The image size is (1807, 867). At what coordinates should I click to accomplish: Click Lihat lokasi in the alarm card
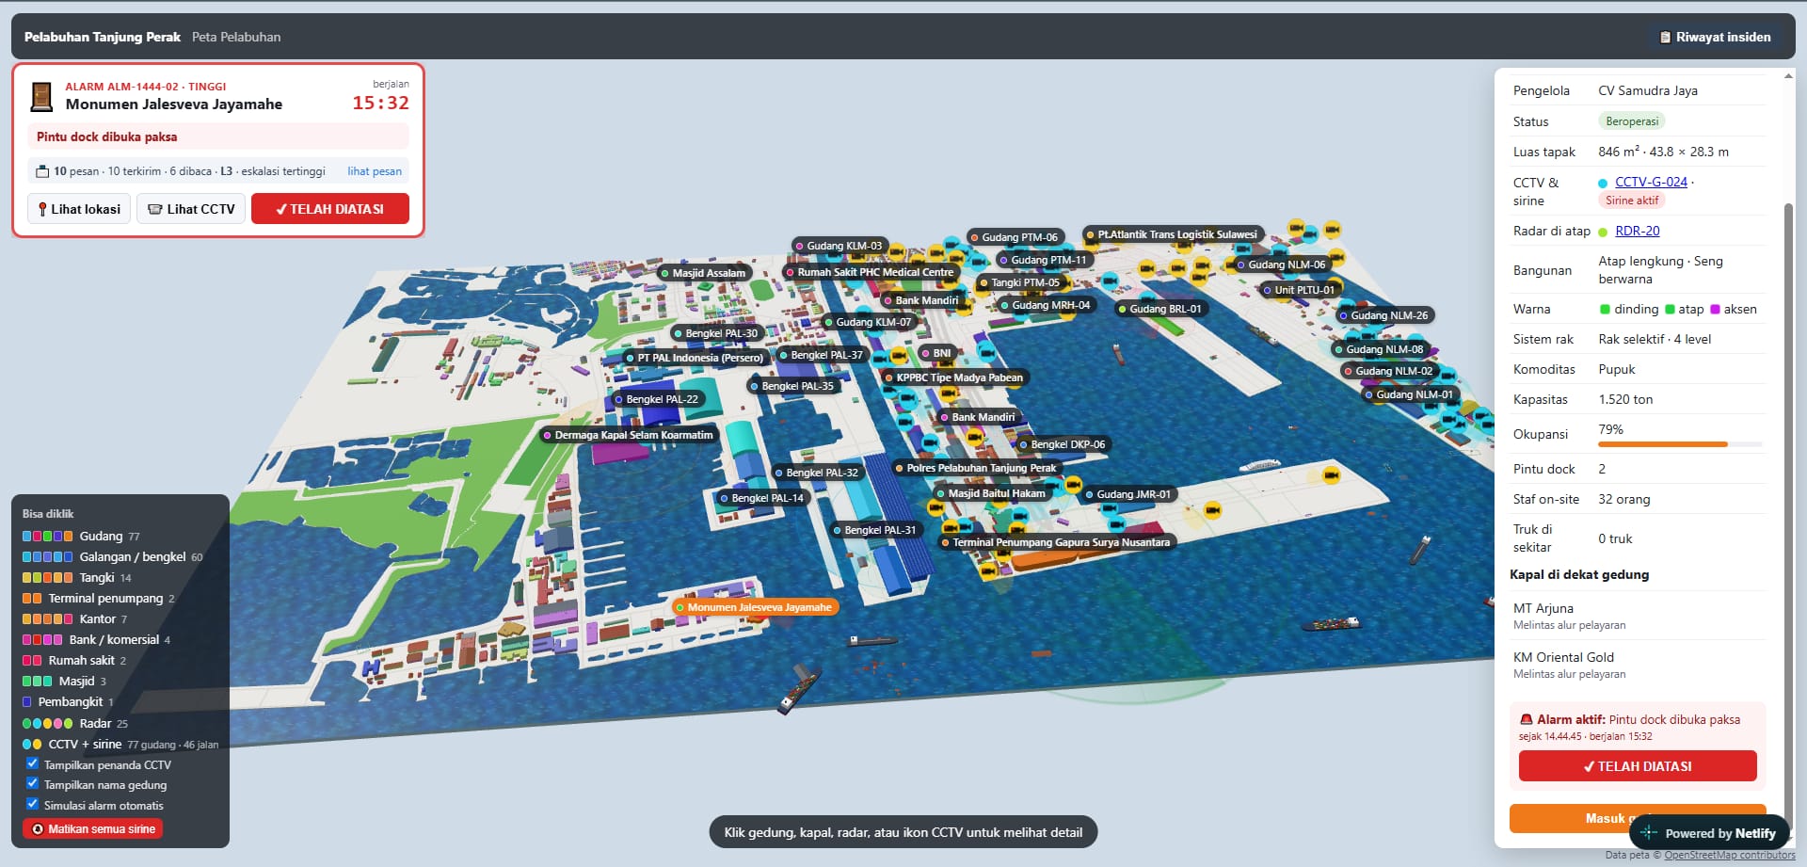click(79, 209)
